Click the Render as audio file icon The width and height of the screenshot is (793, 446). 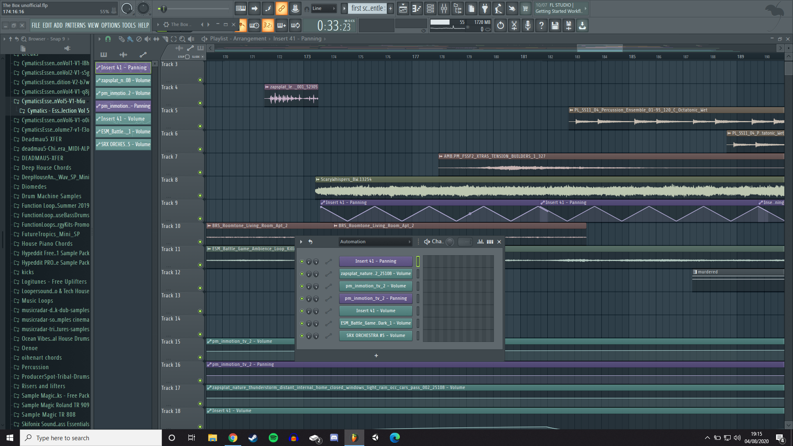pos(569,26)
